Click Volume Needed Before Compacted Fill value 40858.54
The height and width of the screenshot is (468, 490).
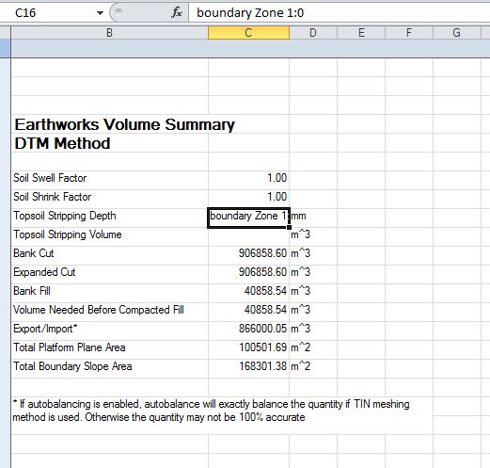coord(265,310)
